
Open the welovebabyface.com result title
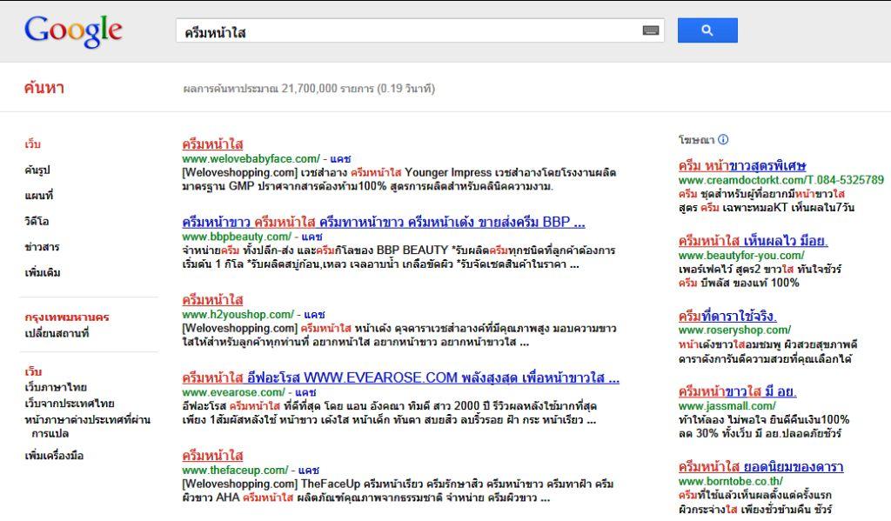click(212, 144)
